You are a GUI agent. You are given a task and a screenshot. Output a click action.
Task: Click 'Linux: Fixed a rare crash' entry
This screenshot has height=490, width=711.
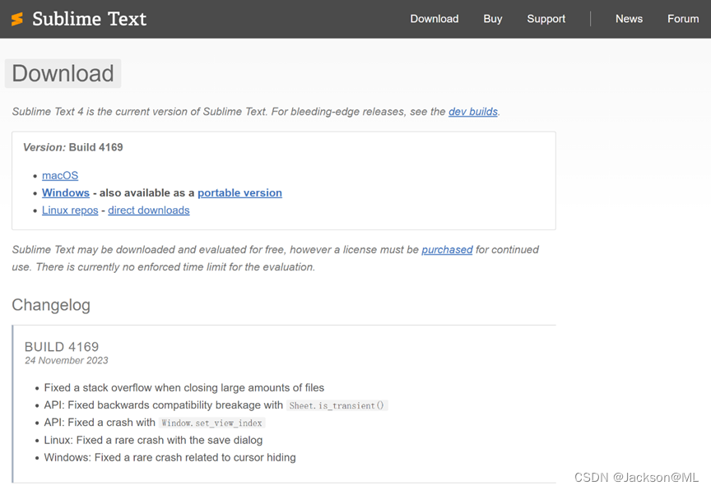pos(153,440)
